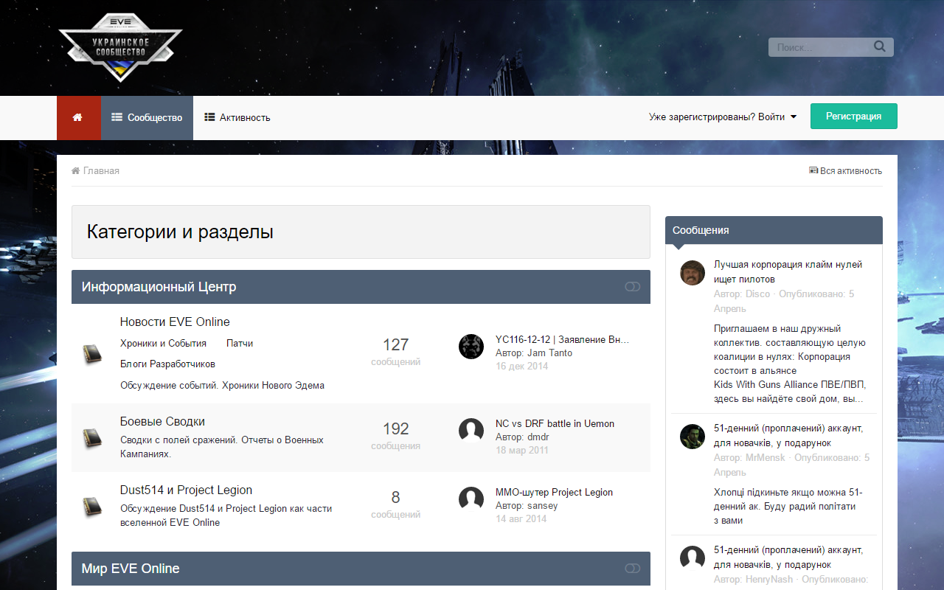This screenshot has width=944, height=590.
Task: Click the magnifier search icon
Action: pos(879,46)
